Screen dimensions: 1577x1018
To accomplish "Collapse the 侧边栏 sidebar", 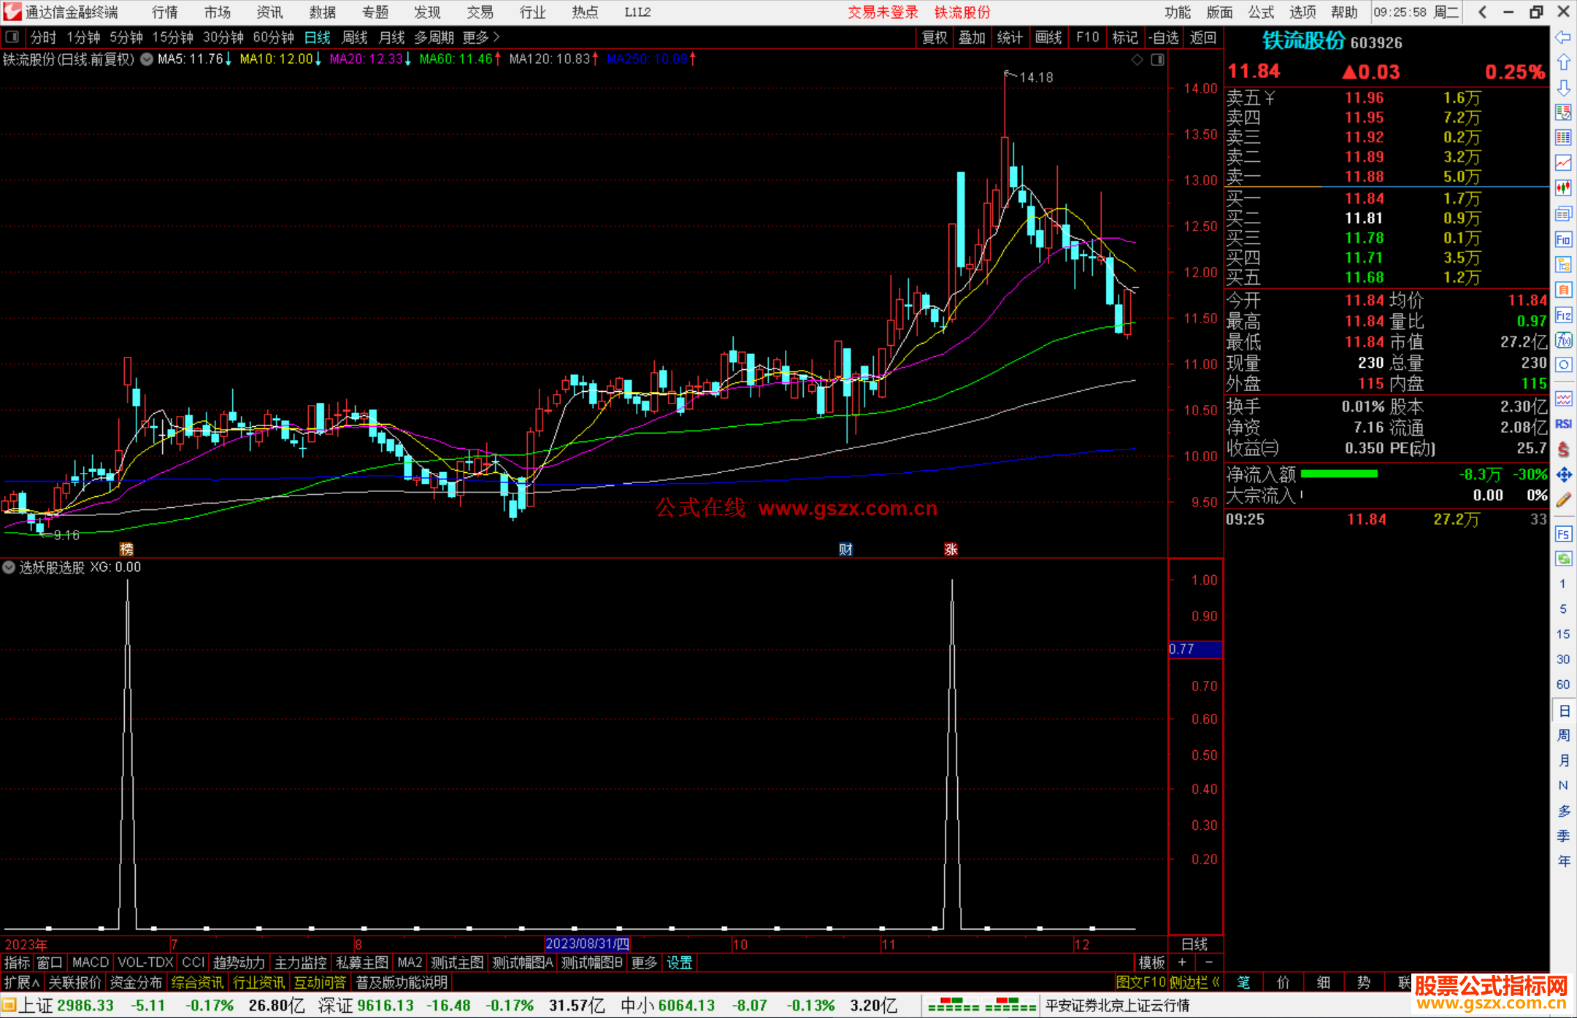I will pyautogui.click(x=1194, y=982).
